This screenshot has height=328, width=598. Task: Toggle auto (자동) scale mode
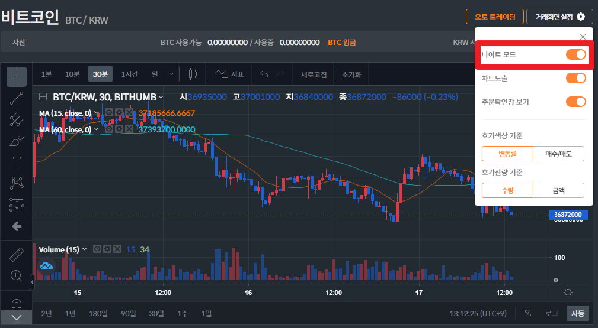[577, 313]
